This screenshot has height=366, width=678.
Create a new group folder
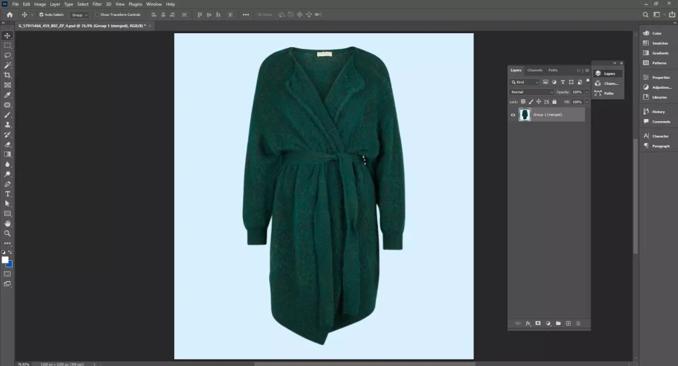[558, 323]
